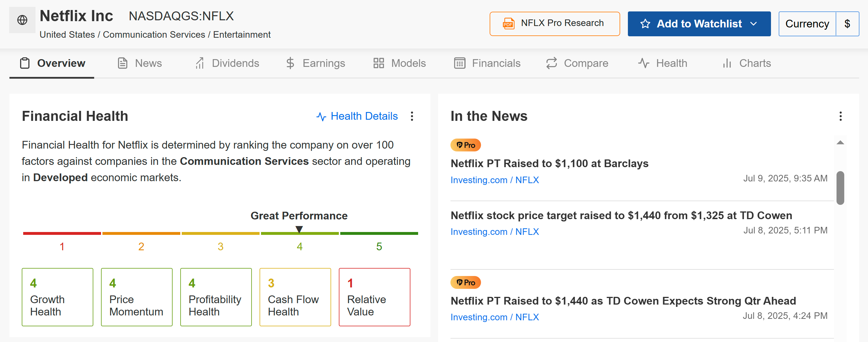This screenshot has height=342, width=868.
Task: Click the pulse icon beside Health tab
Action: [644, 63]
